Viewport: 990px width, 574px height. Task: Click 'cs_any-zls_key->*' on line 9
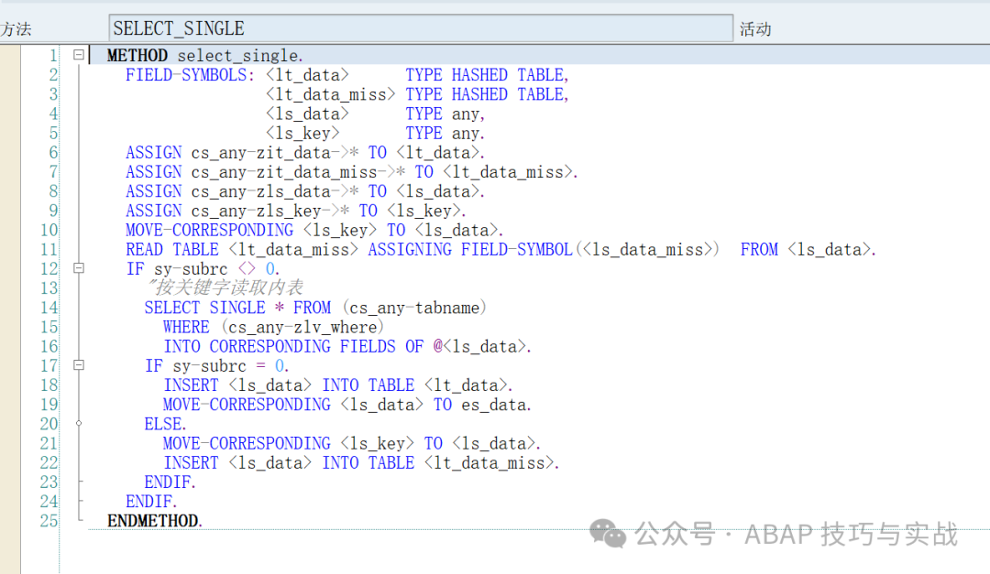pos(270,211)
